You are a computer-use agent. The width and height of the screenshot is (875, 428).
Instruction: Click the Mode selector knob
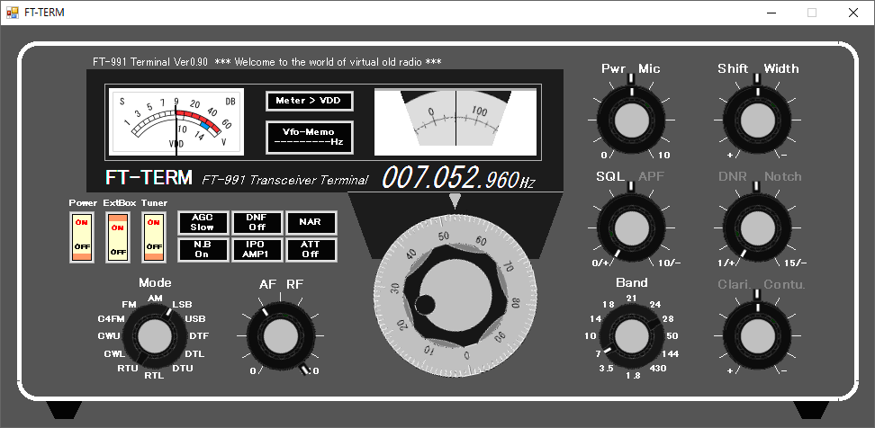coord(155,336)
